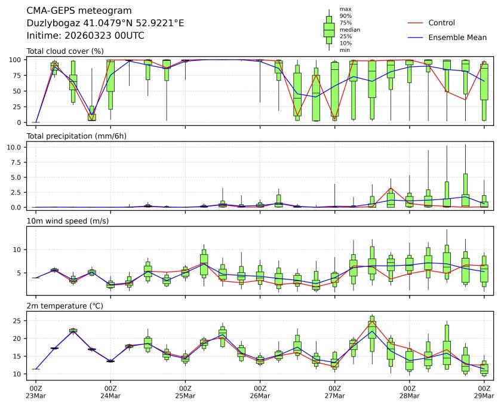Click the blue Ensemble Mean legend line
The height and width of the screenshot is (406, 501).
415,38
